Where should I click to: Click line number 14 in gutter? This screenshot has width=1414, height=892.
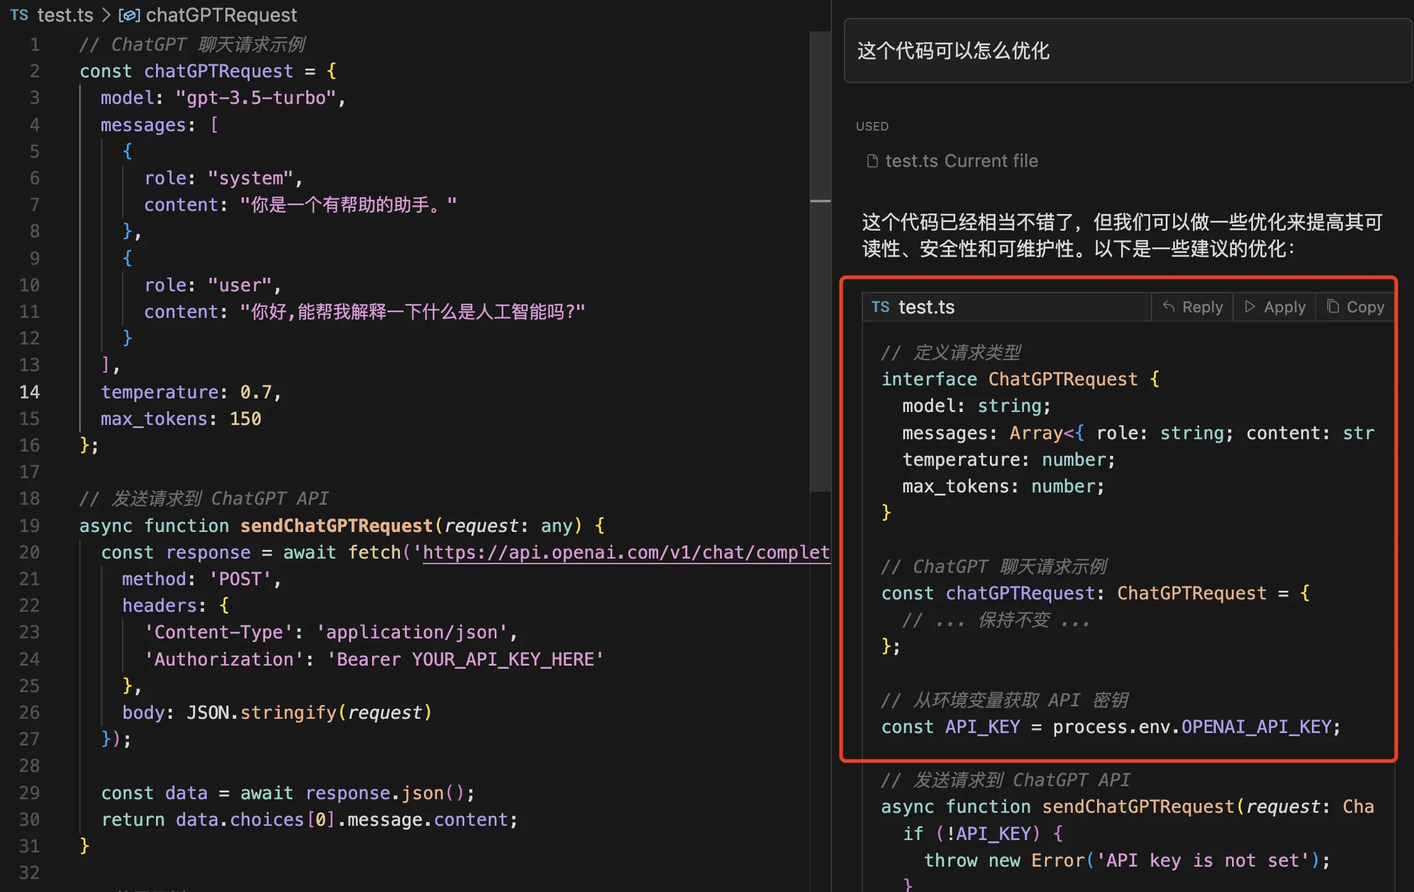pyautogui.click(x=29, y=392)
